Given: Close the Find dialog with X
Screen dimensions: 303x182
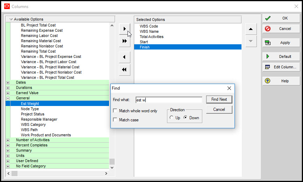Looking at the screenshot, I should 229,89.
